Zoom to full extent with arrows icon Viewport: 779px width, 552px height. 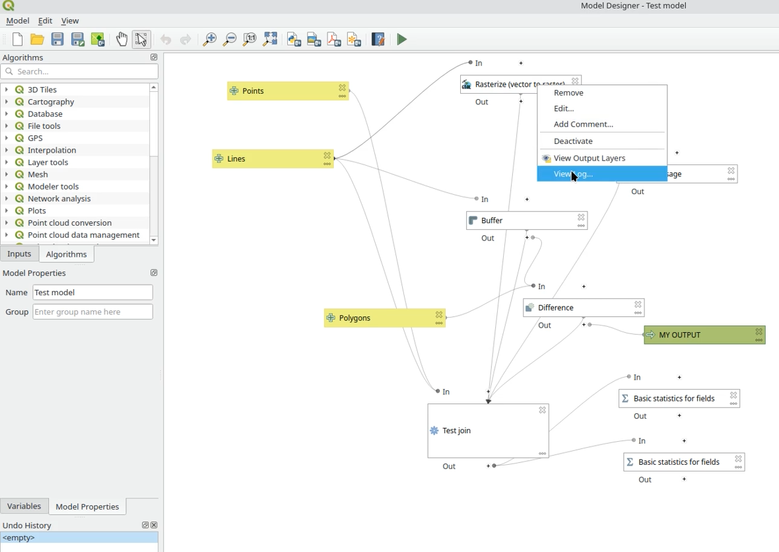270,40
